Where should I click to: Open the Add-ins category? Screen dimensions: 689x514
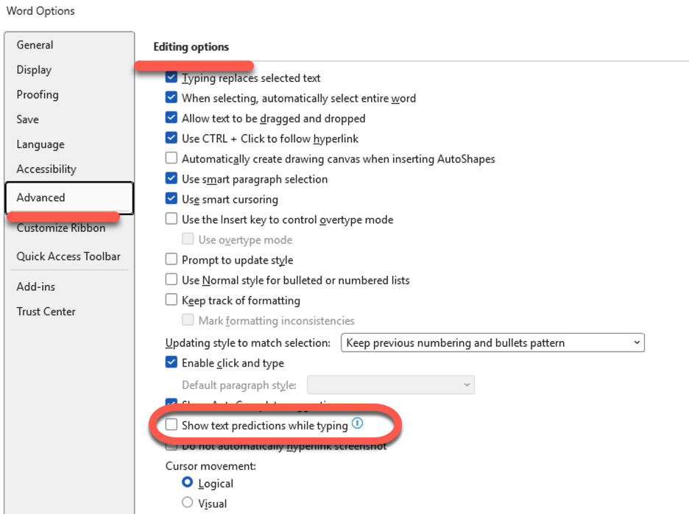(36, 286)
